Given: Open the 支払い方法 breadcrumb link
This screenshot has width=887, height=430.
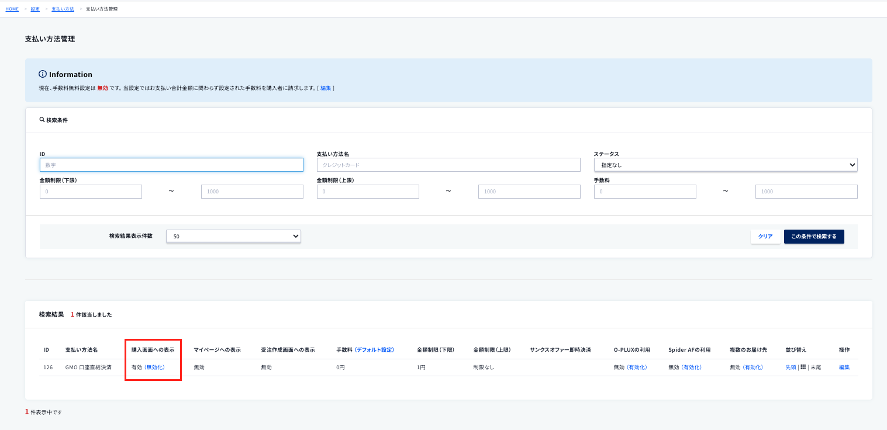Looking at the screenshot, I should 63,9.
